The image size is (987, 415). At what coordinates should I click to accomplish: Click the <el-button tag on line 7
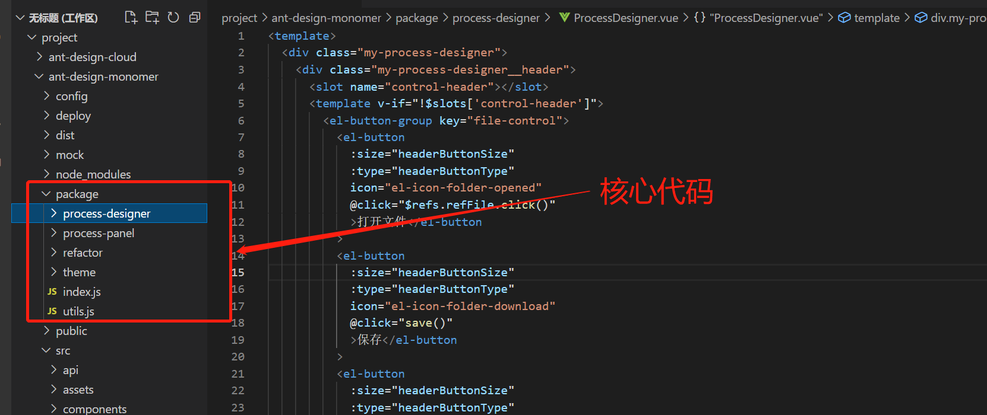(371, 138)
